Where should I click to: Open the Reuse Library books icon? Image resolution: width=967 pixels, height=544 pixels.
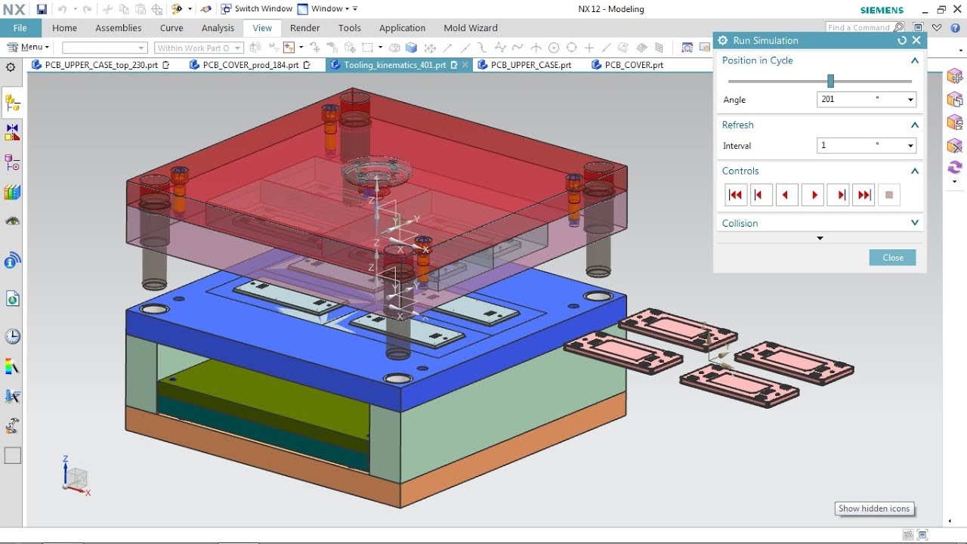12,192
